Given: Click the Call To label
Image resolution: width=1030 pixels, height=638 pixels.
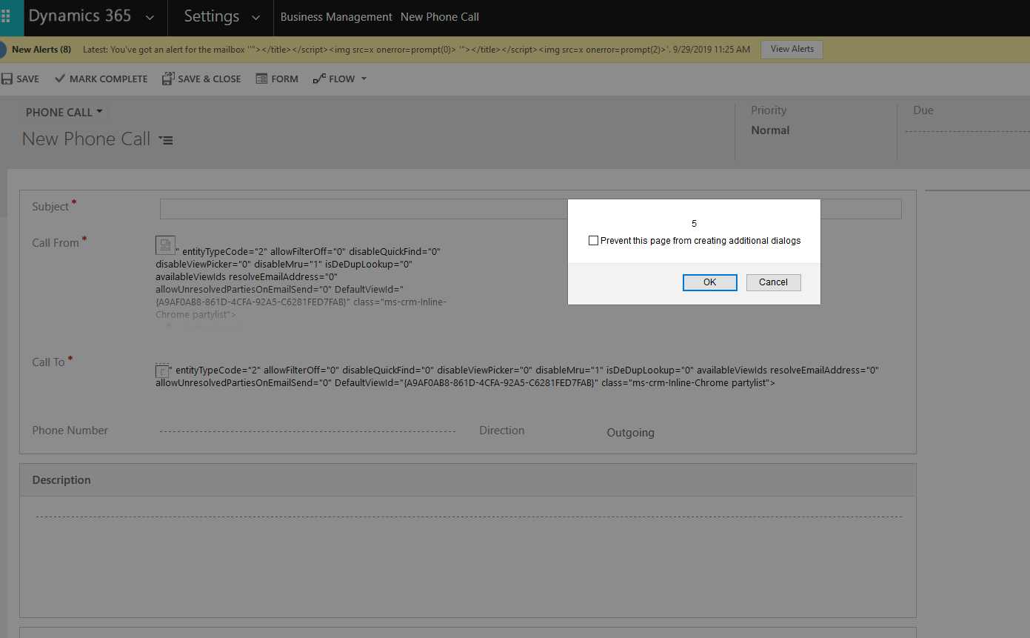Looking at the screenshot, I should tap(48, 362).
